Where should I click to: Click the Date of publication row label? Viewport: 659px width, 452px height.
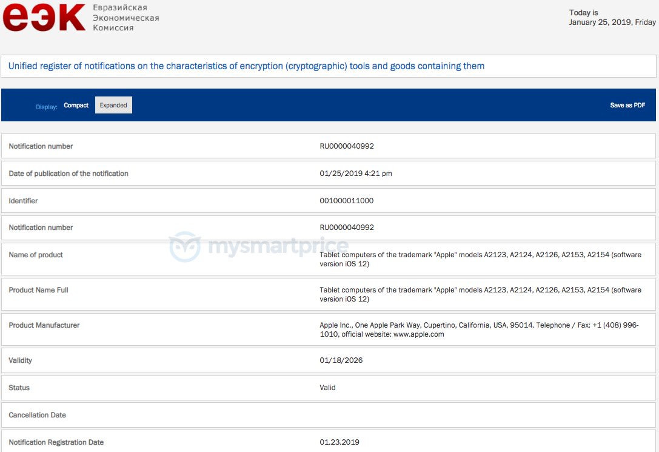[x=68, y=173]
